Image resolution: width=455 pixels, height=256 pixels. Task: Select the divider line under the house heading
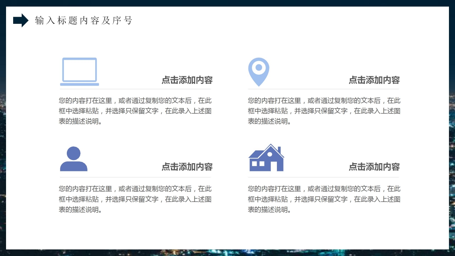pyautogui.click(x=323, y=177)
